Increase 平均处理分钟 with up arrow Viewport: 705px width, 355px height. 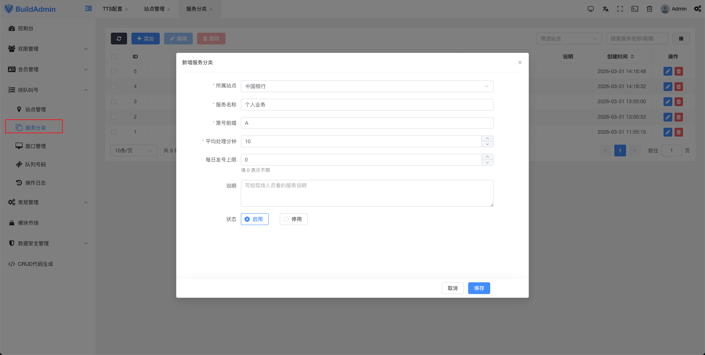pos(487,138)
